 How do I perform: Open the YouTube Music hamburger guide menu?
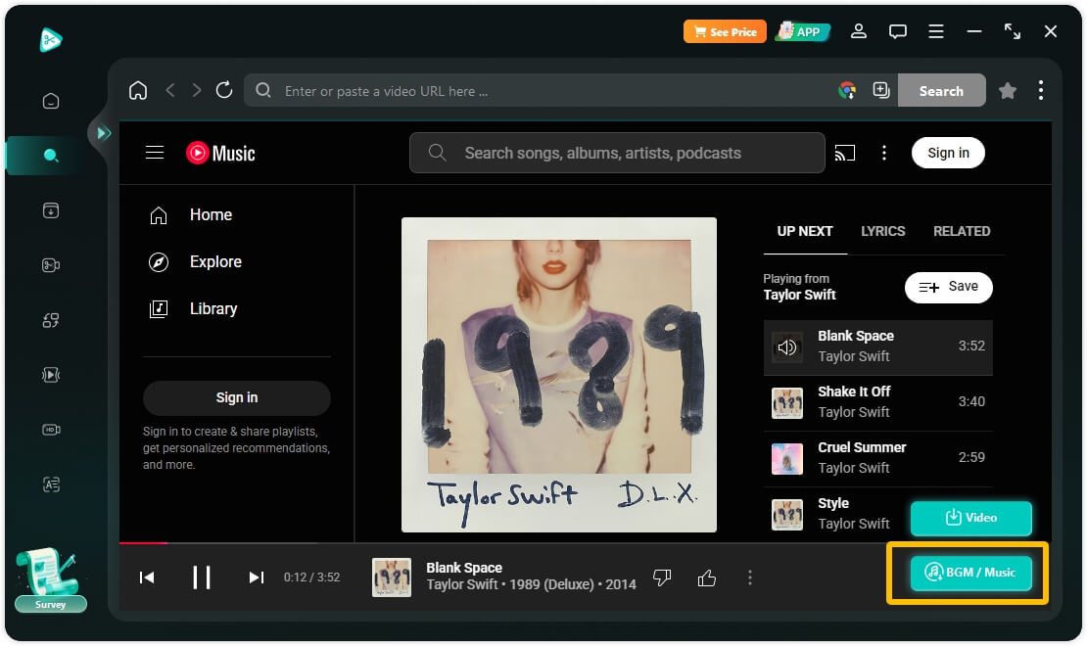tap(155, 153)
